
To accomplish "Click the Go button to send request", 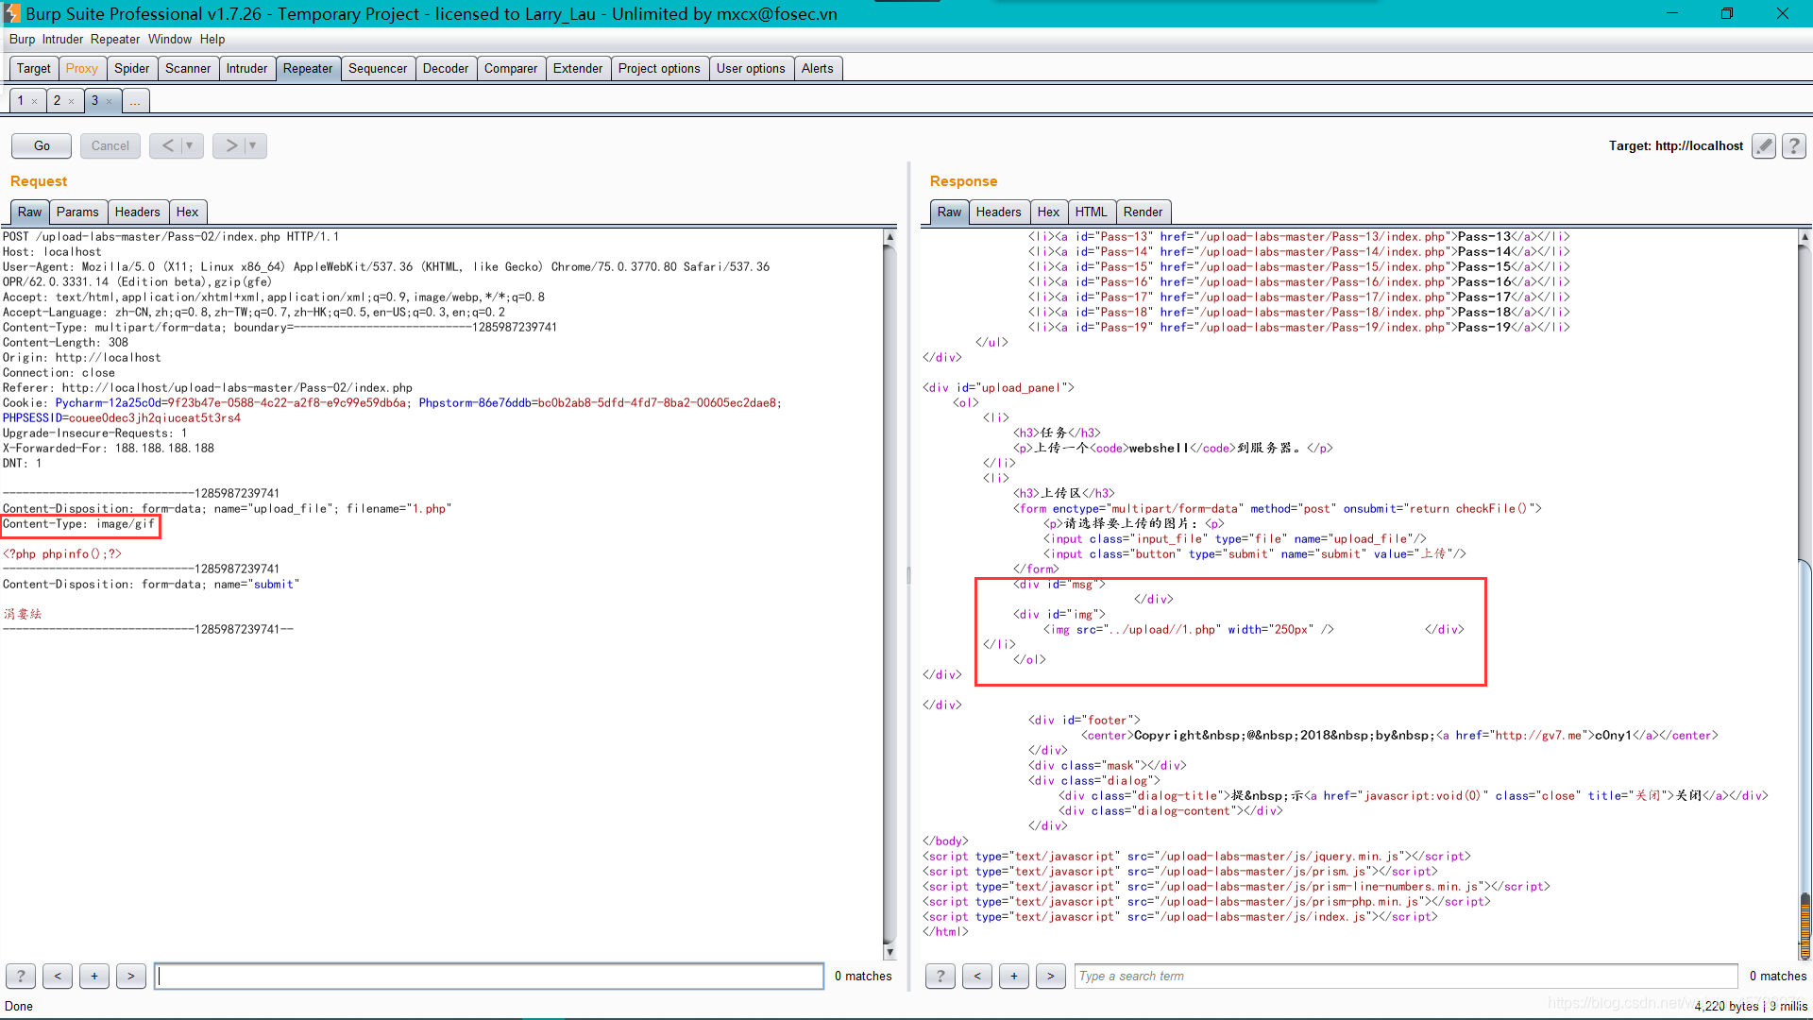I will tap(42, 145).
